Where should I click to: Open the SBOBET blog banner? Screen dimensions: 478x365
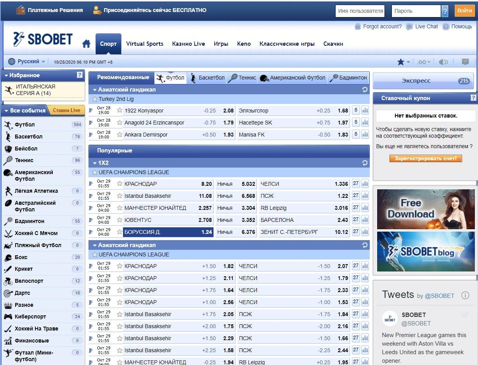pyautogui.click(x=426, y=251)
